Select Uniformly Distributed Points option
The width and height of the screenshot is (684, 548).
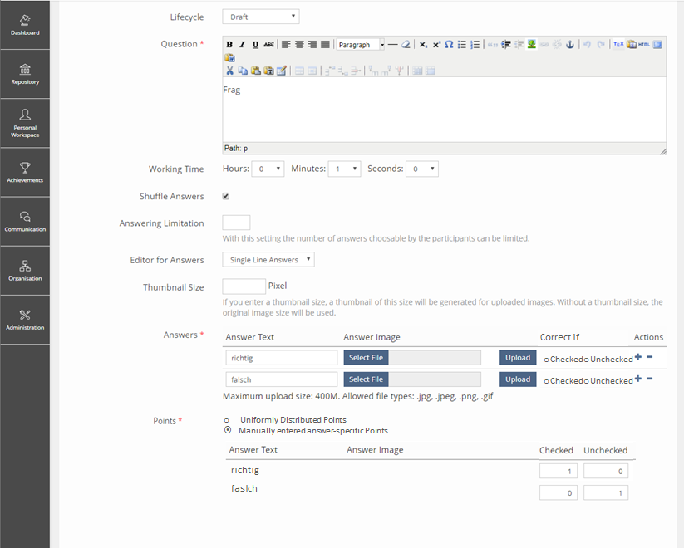(x=227, y=420)
